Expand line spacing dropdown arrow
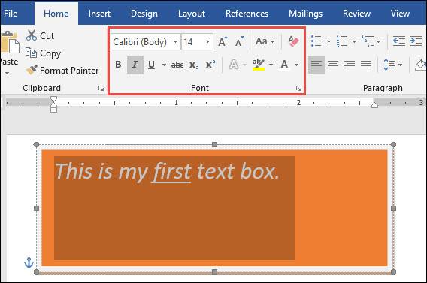 click(400, 65)
